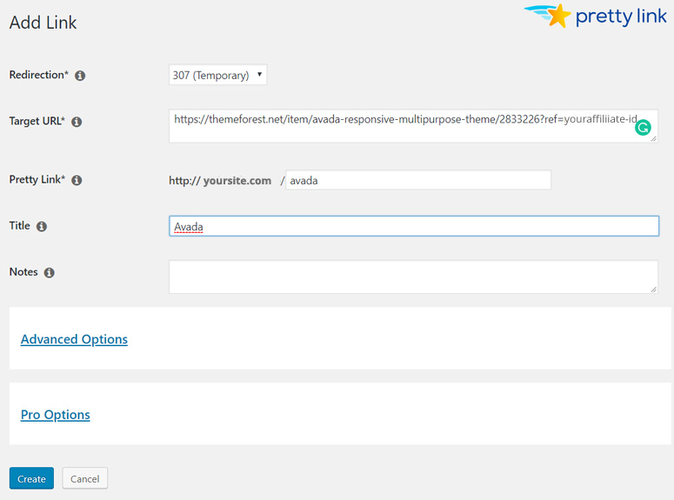Click the Target URL* field label
The height and width of the screenshot is (500, 674).
pos(37,121)
